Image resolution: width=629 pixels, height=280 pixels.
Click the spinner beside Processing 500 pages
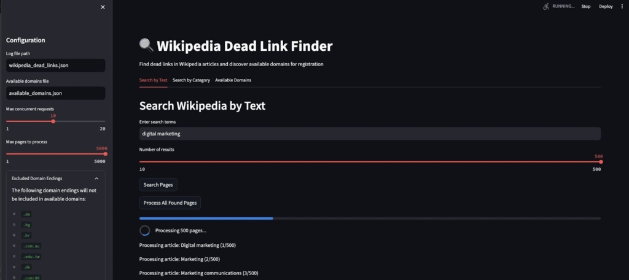pyautogui.click(x=145, y=230)
